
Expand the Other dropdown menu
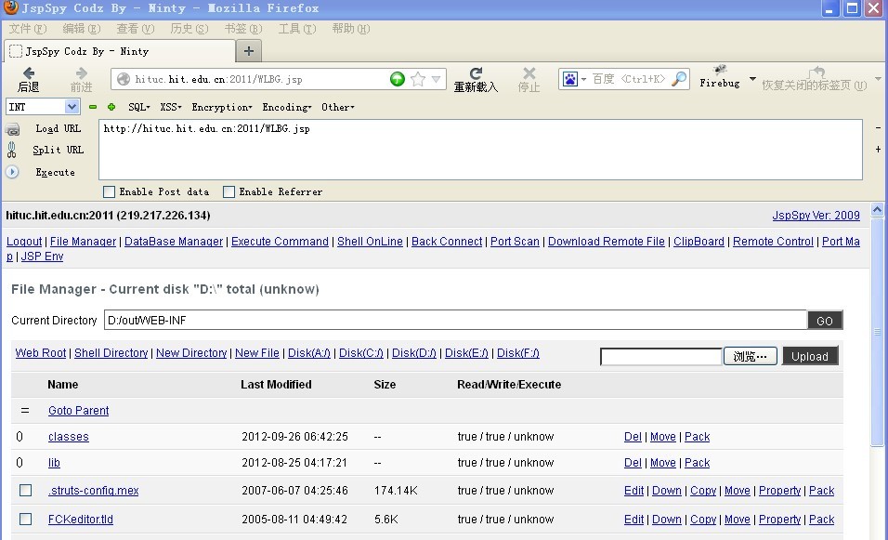pyautogui.click(x=338, y=107)
